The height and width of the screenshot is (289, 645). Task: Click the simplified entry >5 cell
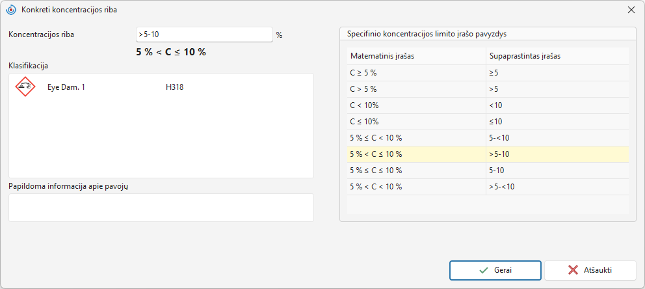[557, 89]
